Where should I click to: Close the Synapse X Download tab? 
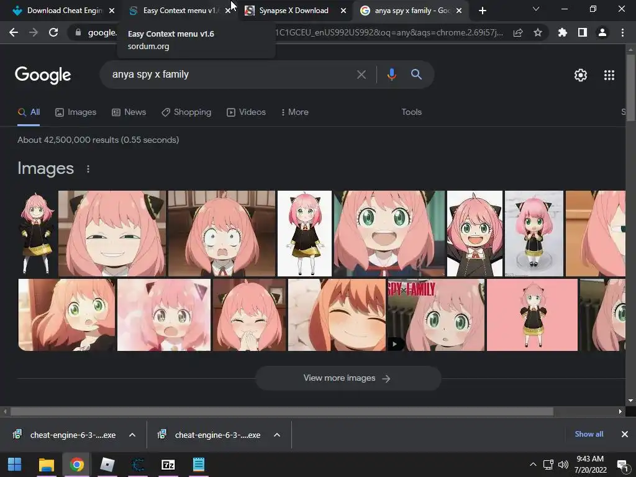click(343, 11)
